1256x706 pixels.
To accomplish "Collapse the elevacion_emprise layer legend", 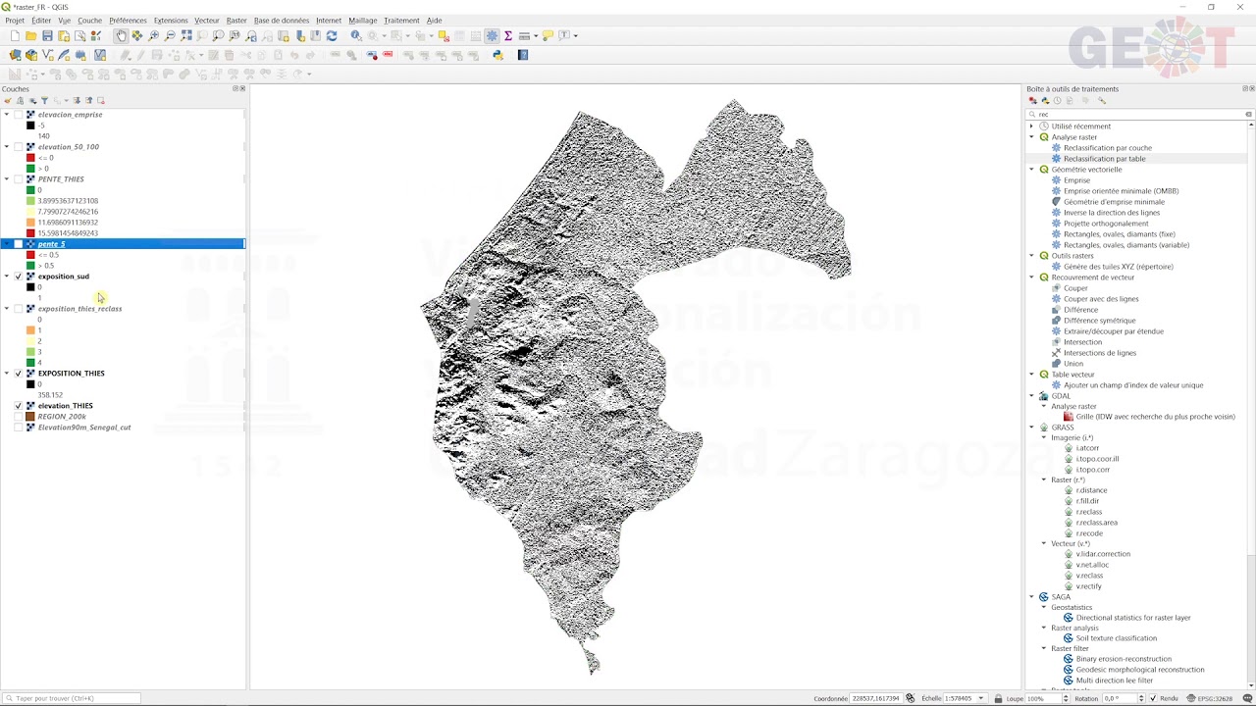I will click(7, 115).
